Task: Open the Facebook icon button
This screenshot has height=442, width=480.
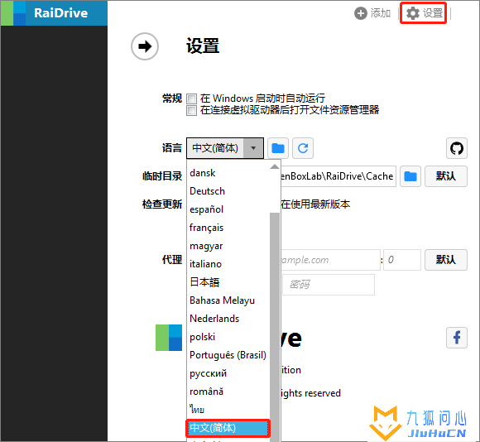Action: pyautogui.click(x=457, y=338)
